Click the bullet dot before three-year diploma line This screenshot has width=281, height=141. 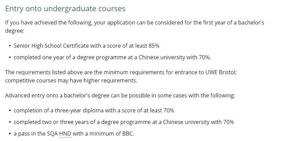point(10,111)
